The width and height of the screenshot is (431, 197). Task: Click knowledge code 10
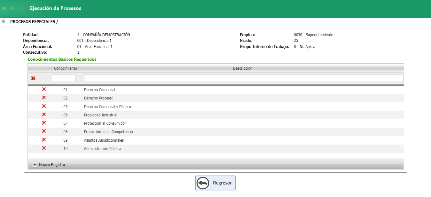pos(66,149)
